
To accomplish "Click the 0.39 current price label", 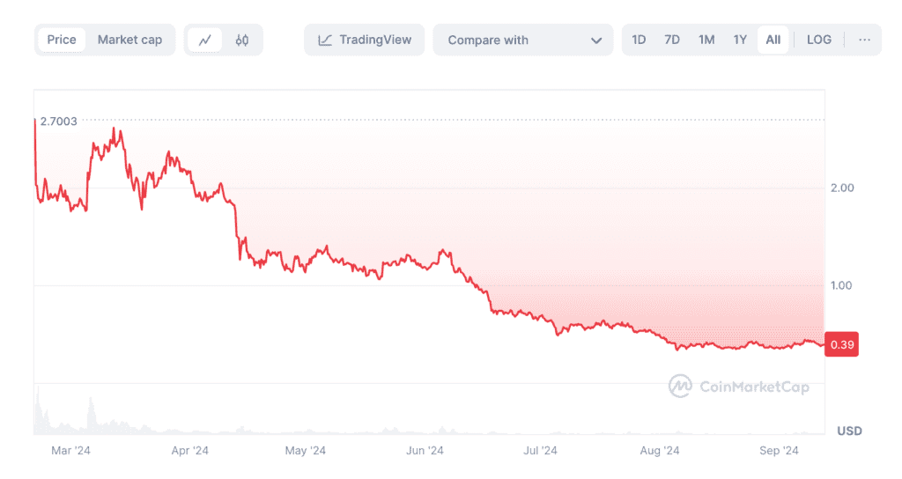I will coord(843,344).
